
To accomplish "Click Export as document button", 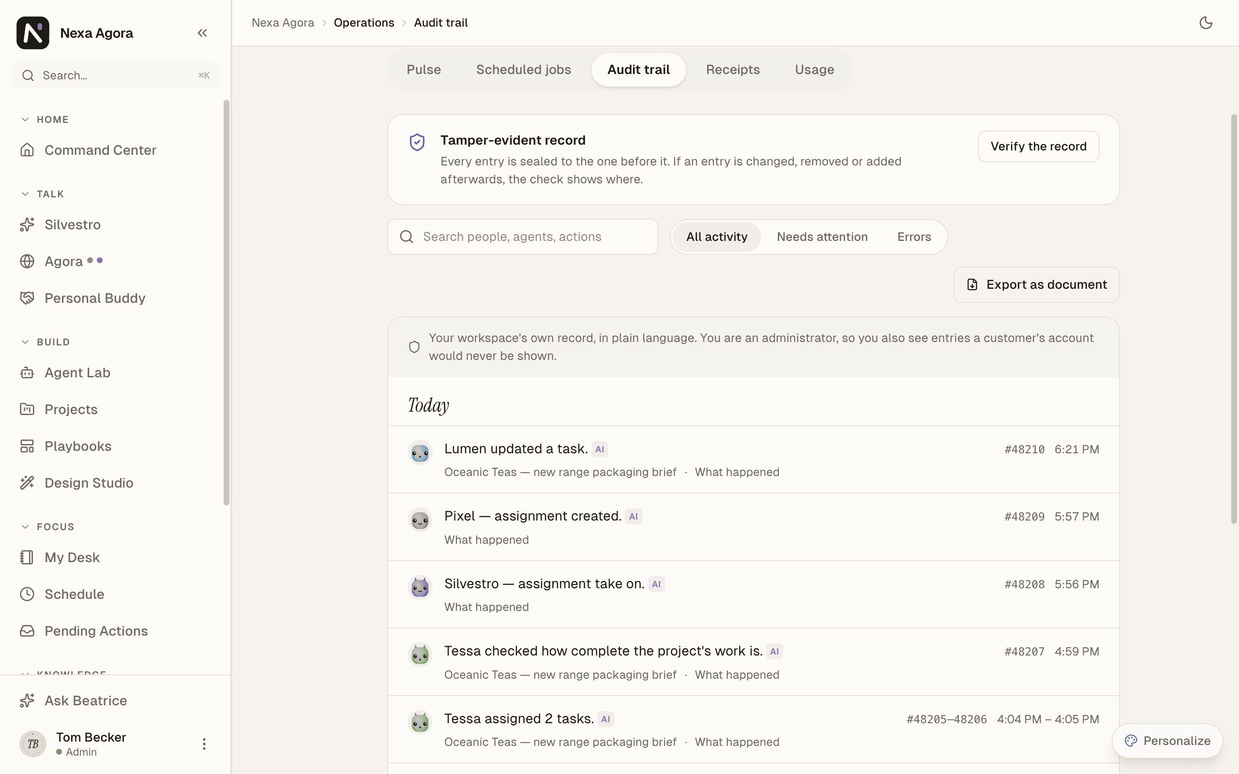I will 1036,284.
